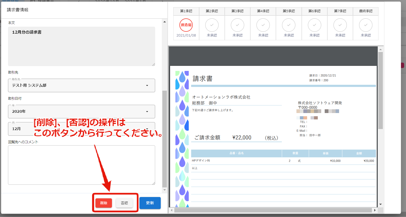Select the 第3承認 column header
The width and height of the screenshot is (406, 217).
(x=238, y=11)
